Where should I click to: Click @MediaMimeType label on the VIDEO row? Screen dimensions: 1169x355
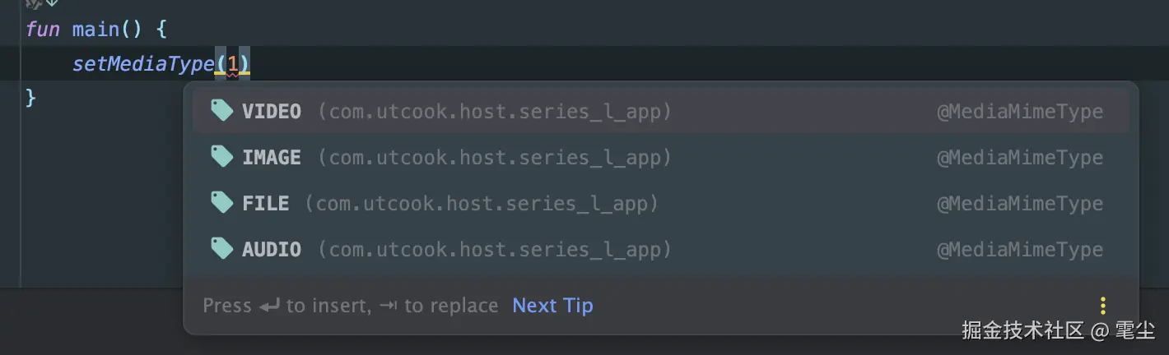pos(1019,112)
